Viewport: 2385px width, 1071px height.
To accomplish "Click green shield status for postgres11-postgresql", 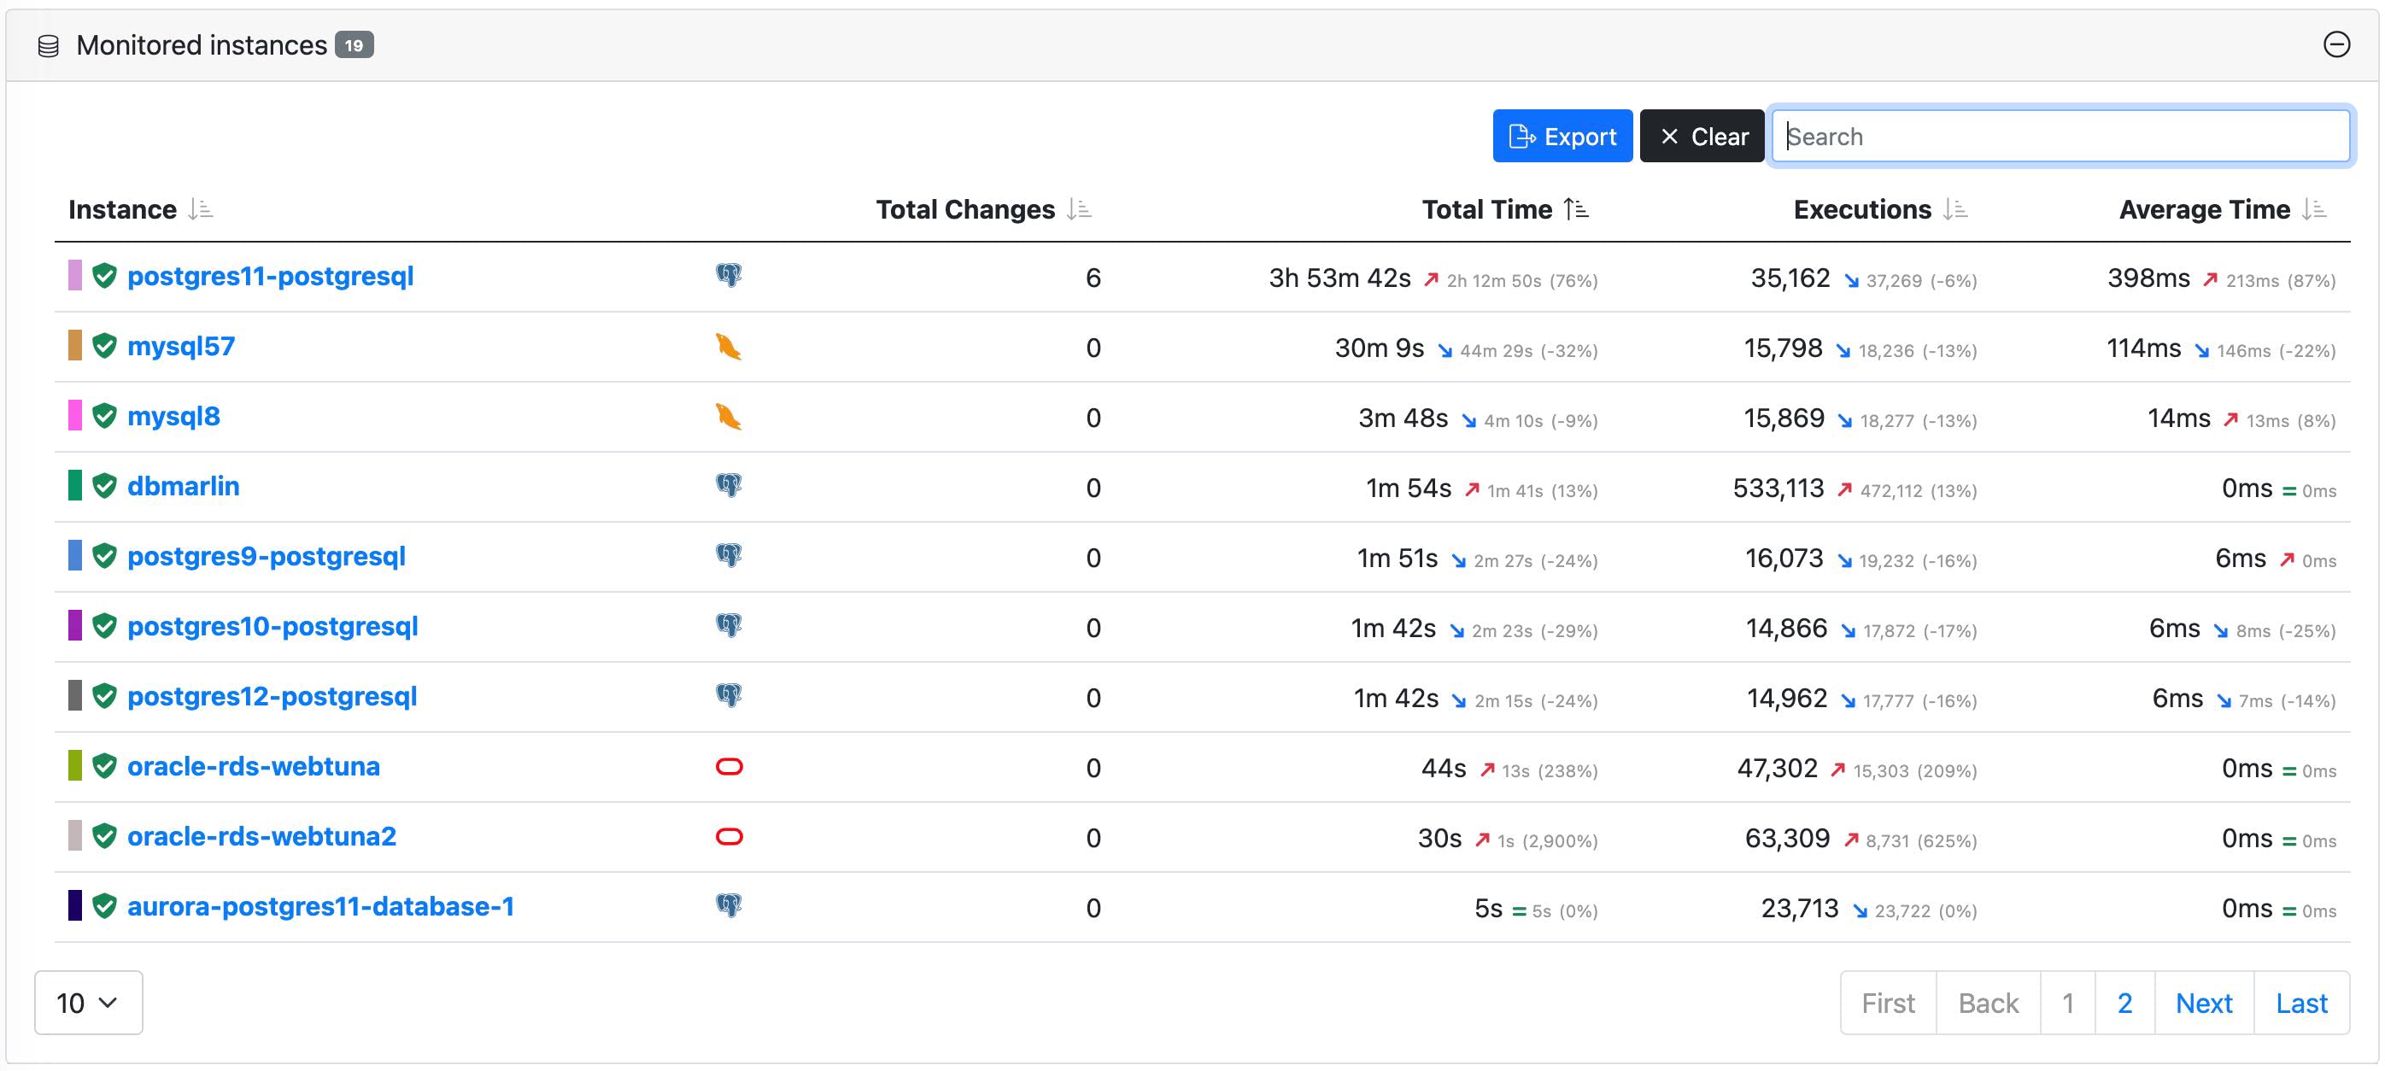I will [104, 276].
